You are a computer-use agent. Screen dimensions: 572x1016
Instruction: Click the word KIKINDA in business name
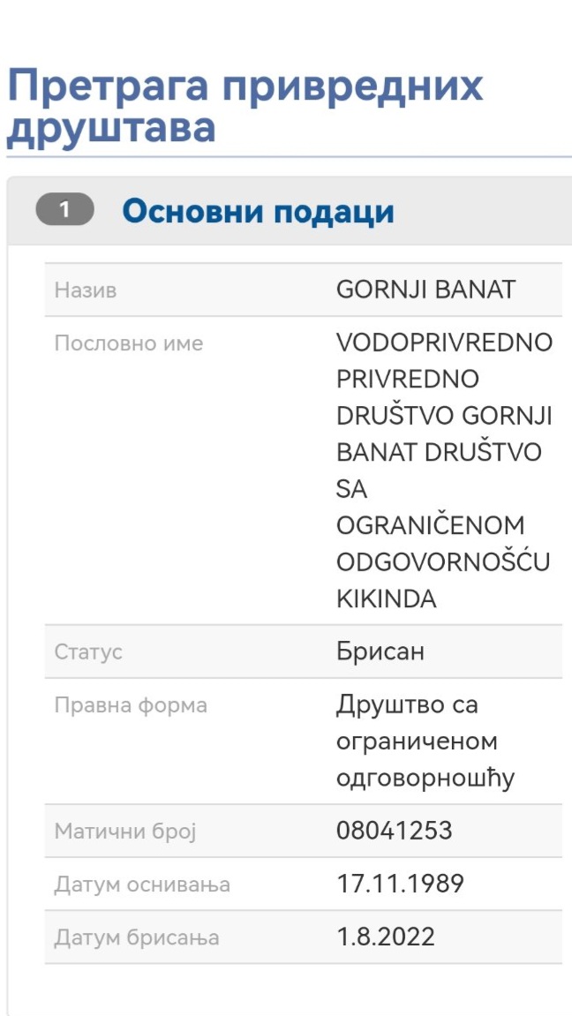coord(387,599)
